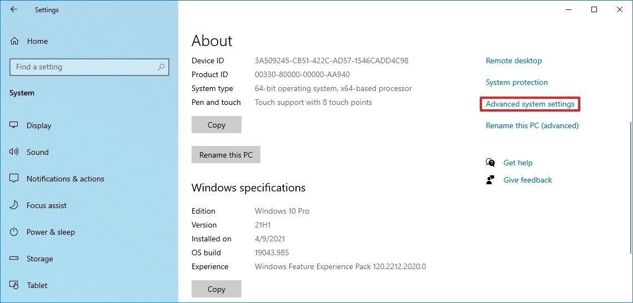
Task: Open the Sound settings page
Action: coord(38,152)
